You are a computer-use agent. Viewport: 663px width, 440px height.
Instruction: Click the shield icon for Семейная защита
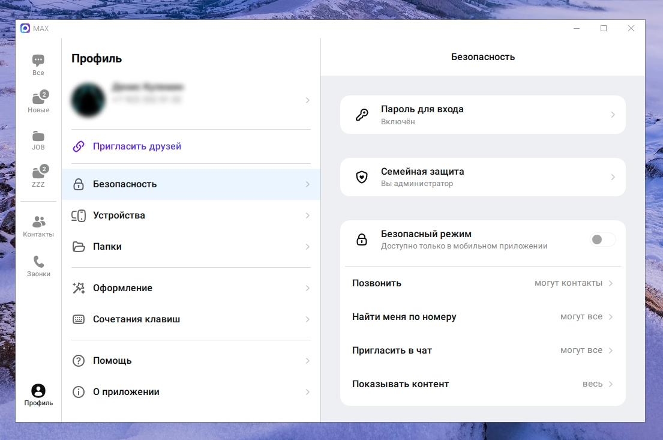pyautogui.click(x=362, y=177)
